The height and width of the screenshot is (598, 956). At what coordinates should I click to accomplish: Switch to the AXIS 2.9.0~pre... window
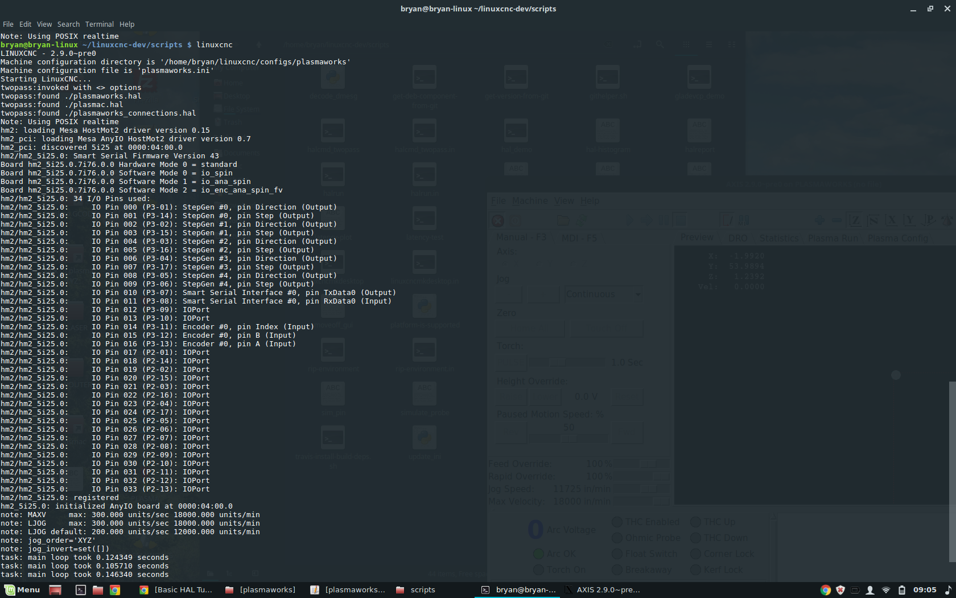click(x=602, y=590)
